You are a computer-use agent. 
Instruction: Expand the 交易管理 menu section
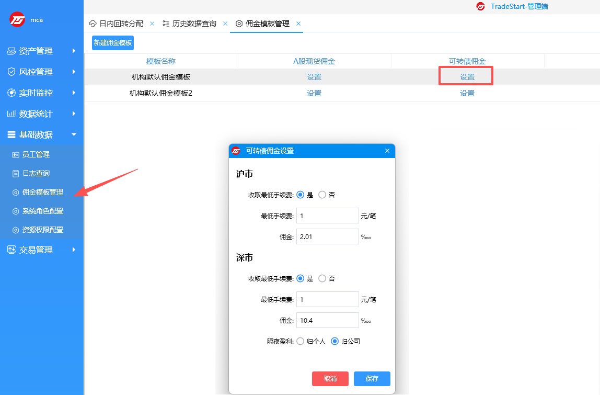point(37,250)
